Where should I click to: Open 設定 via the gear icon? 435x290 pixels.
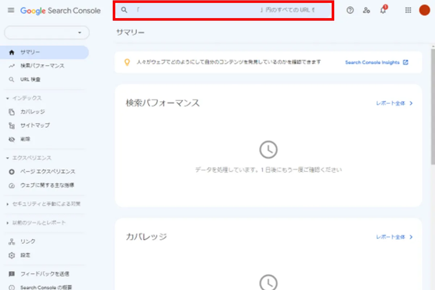pos(12,255)
